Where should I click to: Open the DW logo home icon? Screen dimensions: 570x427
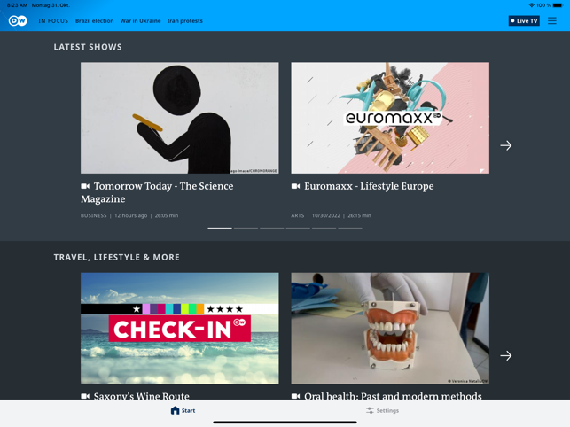click(x=18, y=20)
